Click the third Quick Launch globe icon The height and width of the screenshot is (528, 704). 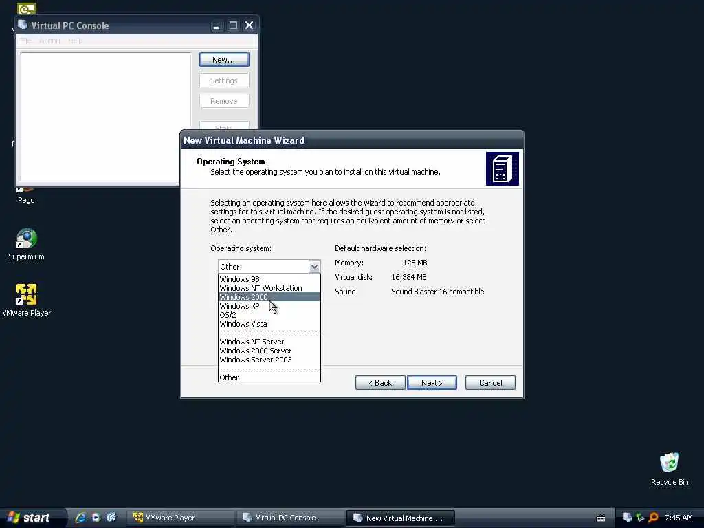click(x=111, y=518)
